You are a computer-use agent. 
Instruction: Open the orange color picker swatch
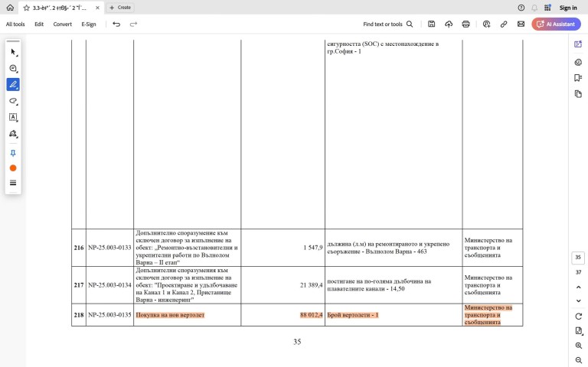coord(13,167)
